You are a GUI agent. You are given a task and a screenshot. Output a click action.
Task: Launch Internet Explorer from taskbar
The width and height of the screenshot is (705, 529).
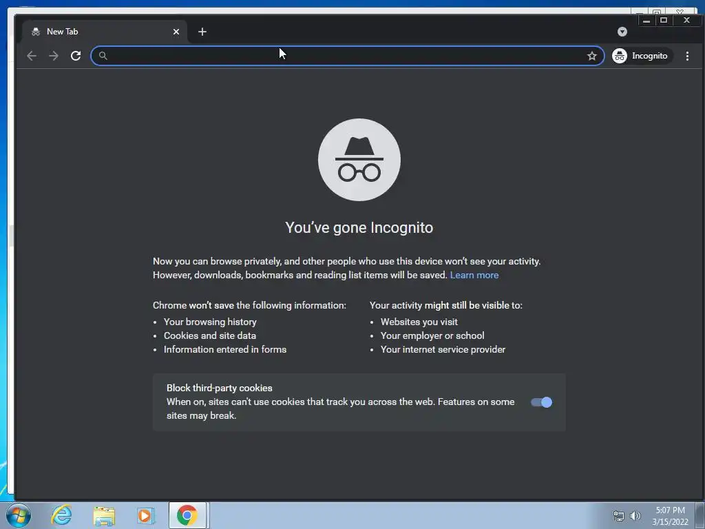(x=61, y=515)
